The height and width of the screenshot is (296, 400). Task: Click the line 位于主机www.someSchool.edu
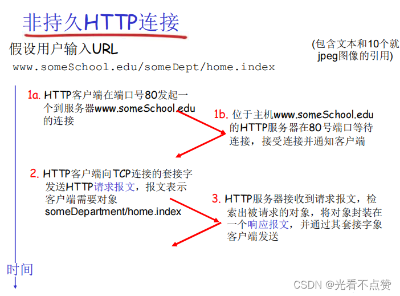303,115
